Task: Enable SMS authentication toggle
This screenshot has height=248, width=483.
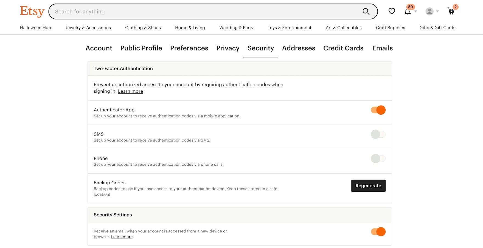Action: [378, 134]
